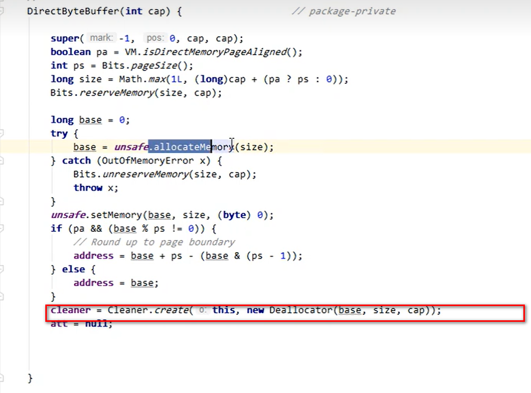The image size is (531, 393).
Task: Click the 'else' keyword
Action: (73, 269)
